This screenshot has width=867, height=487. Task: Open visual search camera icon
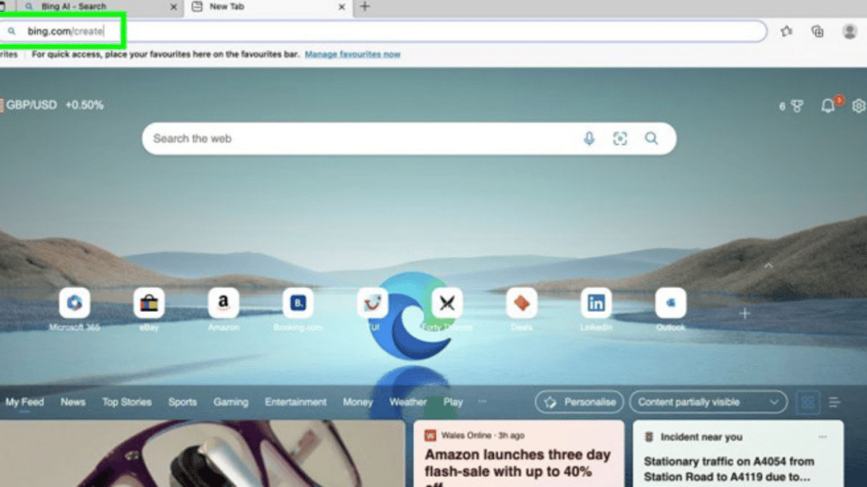click(x=620, y=139)
